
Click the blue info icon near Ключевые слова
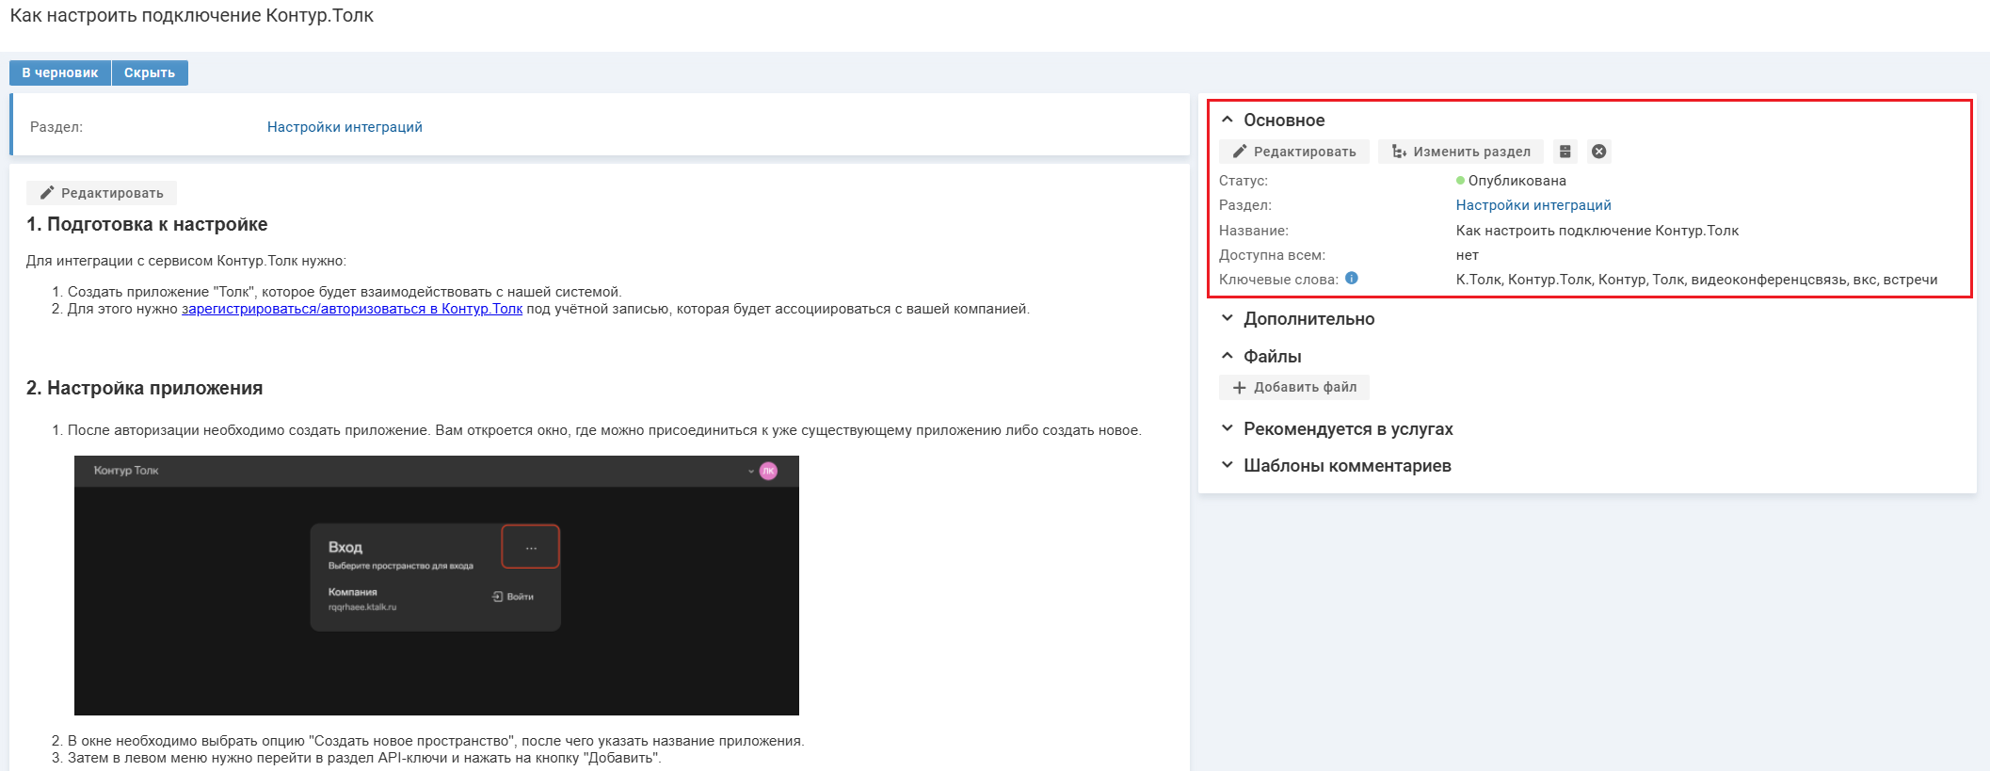click(x=1352, y=278)
